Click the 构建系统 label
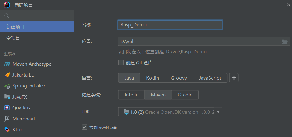This screenshot has width=292, height=137. [x=91, y=95]
